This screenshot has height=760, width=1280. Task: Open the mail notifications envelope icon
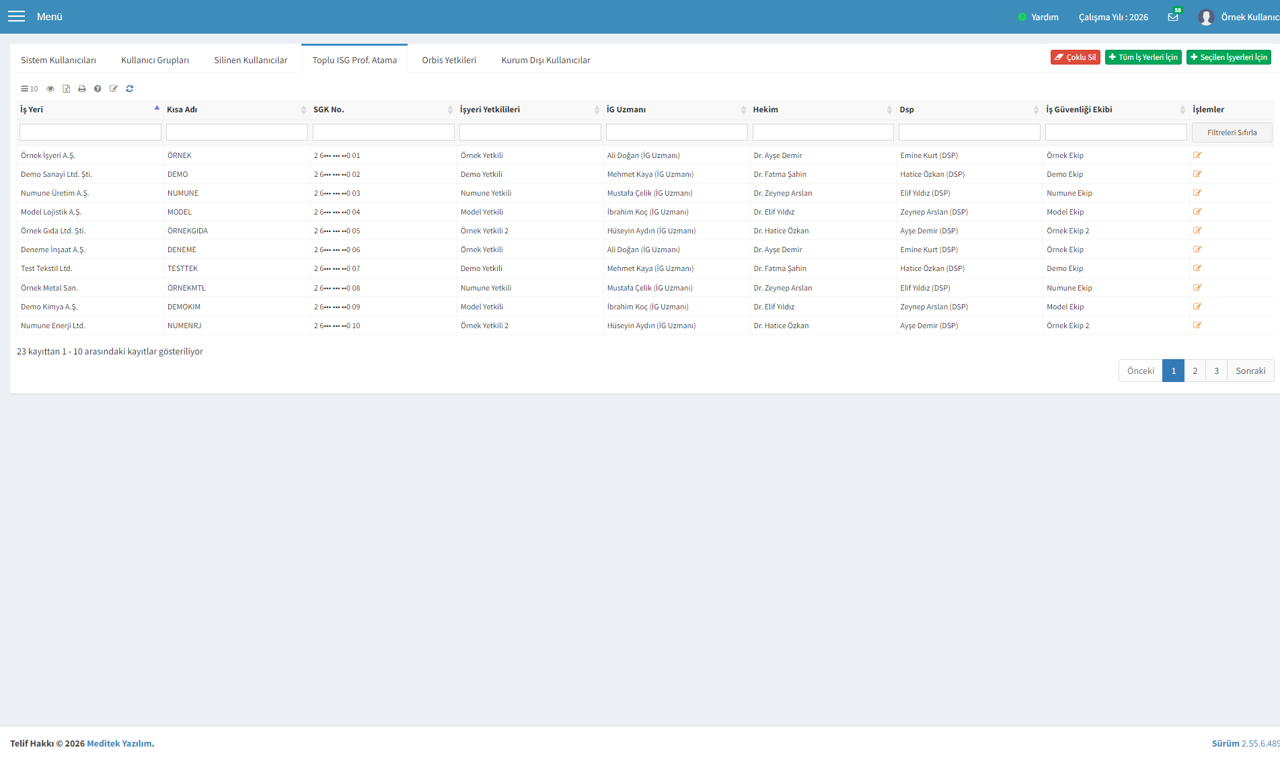coord(1173,17)
